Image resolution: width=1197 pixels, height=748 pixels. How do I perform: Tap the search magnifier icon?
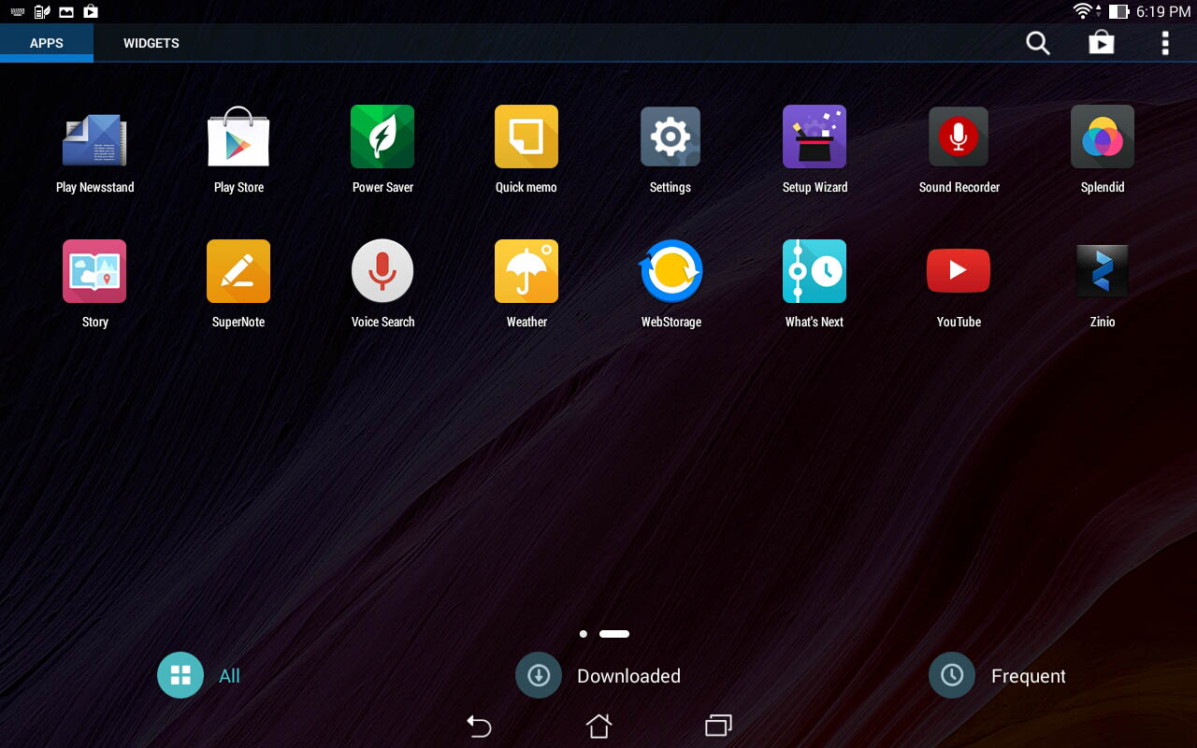[x=1038, y=43]
